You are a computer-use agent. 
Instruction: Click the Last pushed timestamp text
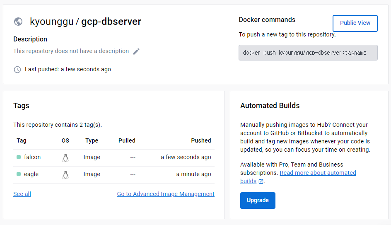click(x=68, y=69)
